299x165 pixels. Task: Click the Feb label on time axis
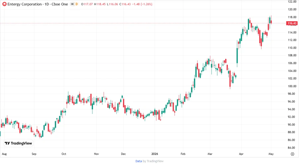183,154
